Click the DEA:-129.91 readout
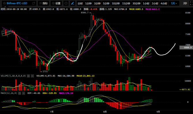 click(50, 93)
